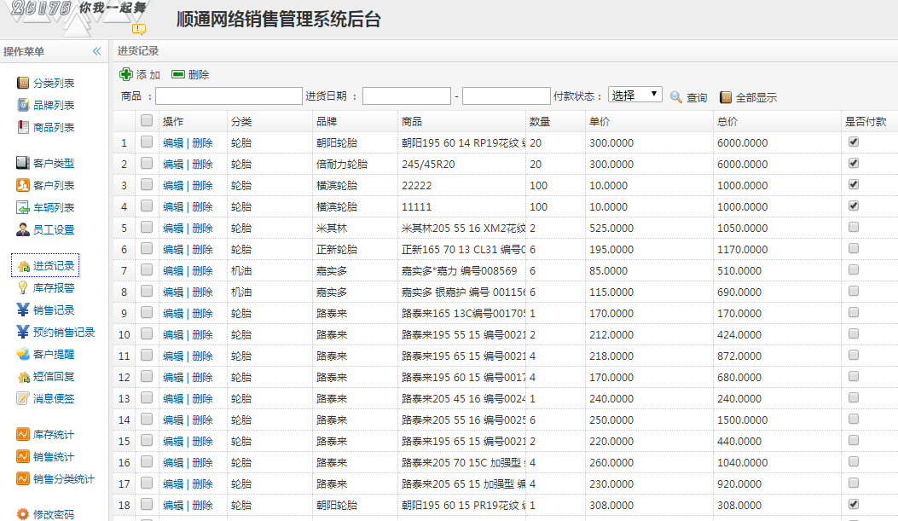Click edit (编辑) link in row 3
Screen dimensions: 898x521
click(x=173, y=185)
